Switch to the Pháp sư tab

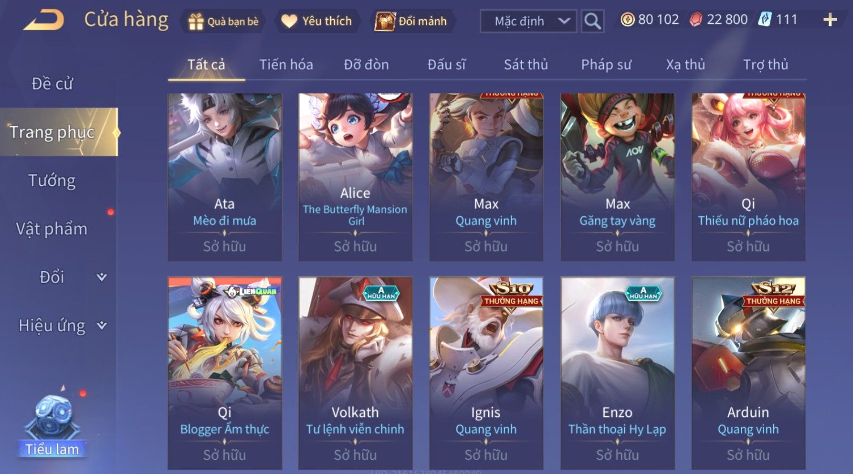click(x=605, y=65)
